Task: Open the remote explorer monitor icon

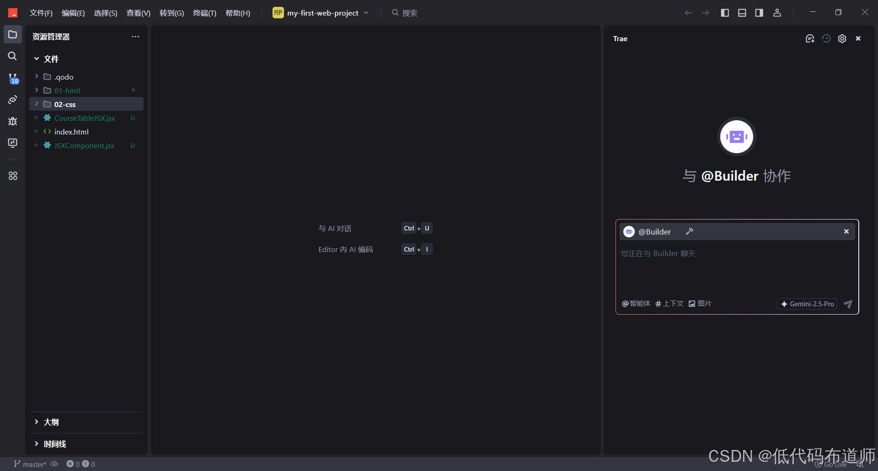Action: [13, 143]
